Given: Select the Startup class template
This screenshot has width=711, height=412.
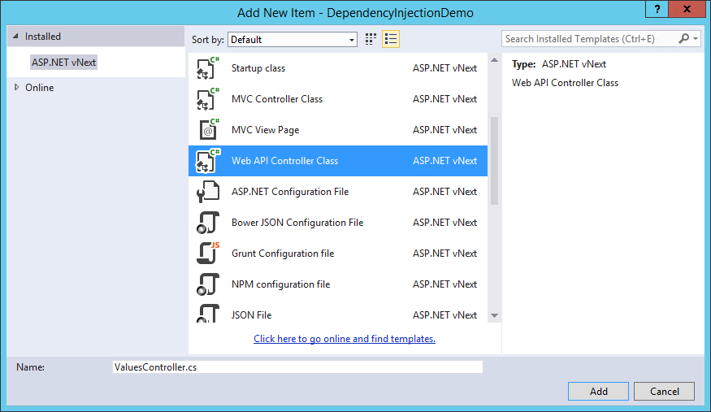Looking at the screenshot, I should coord(338,68).
